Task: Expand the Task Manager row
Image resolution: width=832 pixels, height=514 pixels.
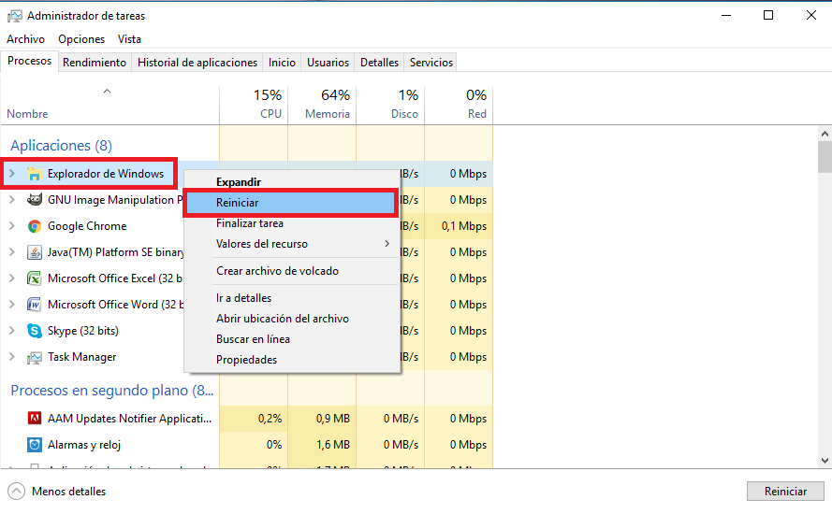Action: coord(11,357)
